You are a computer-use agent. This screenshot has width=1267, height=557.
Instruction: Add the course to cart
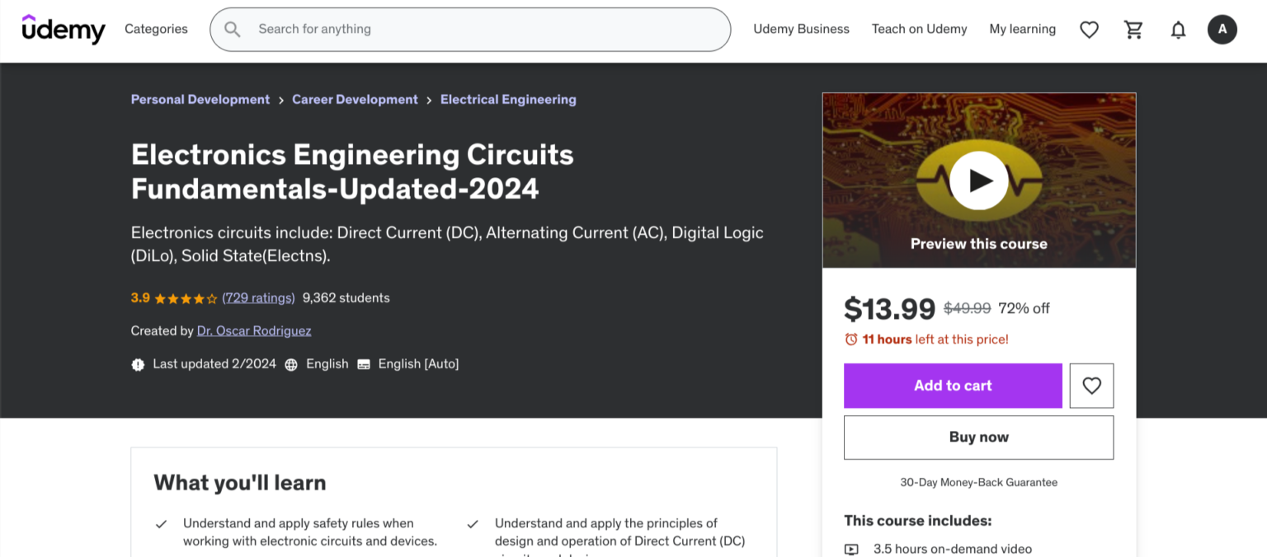952,386
